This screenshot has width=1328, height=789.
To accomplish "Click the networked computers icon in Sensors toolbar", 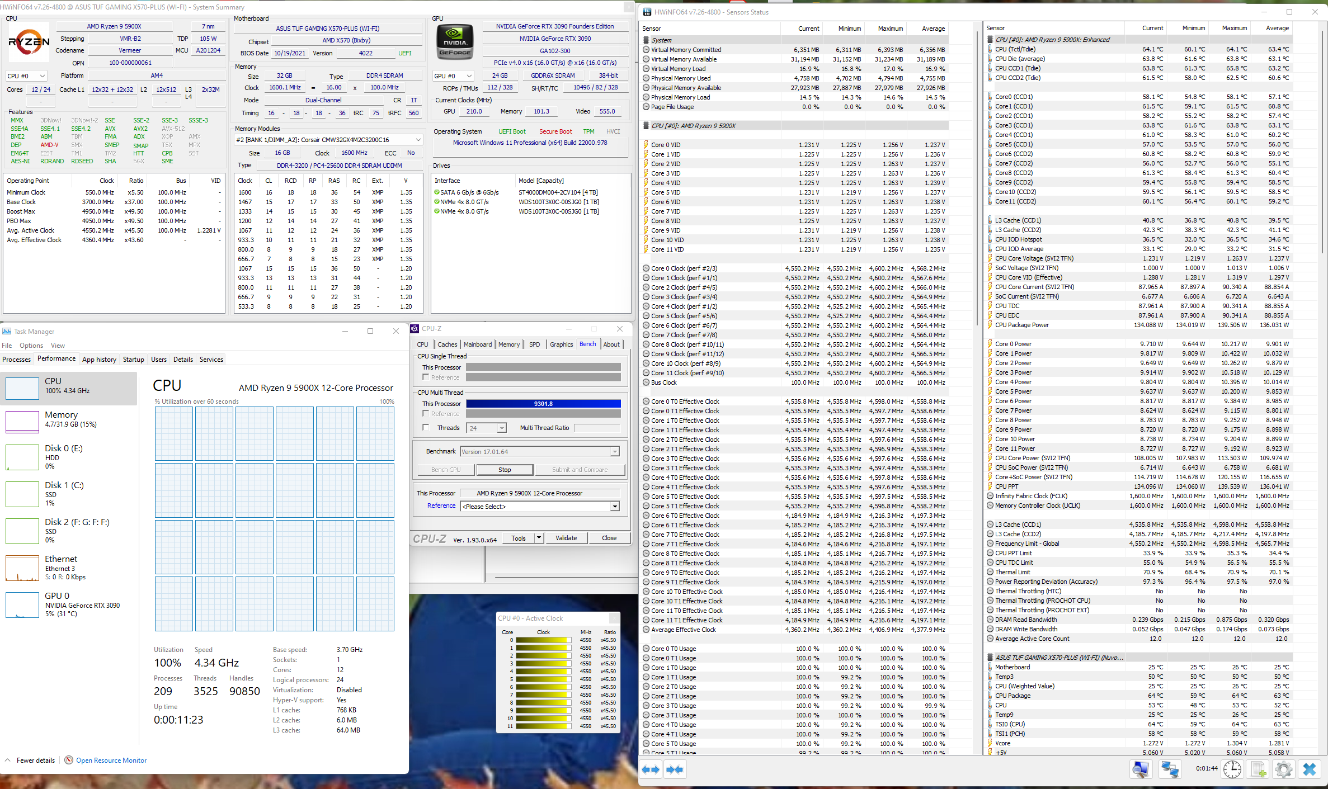I will (x=1169, y=769).
